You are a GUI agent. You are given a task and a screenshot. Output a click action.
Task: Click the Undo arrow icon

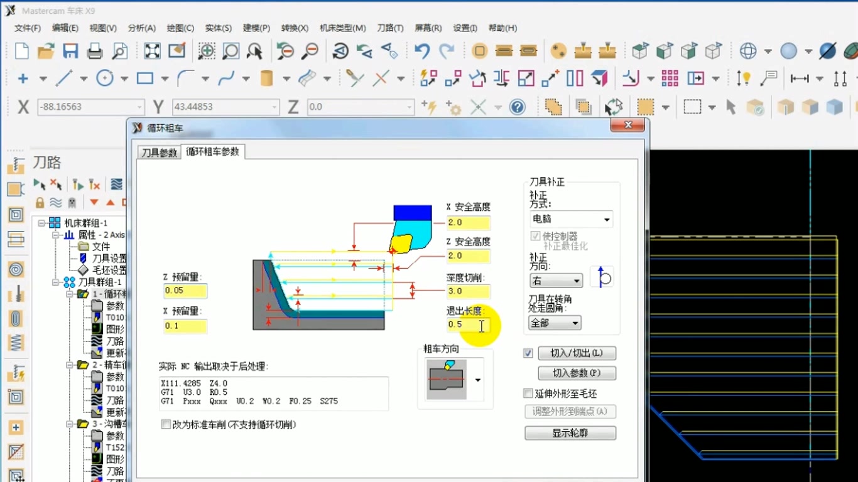click(422, 51)
